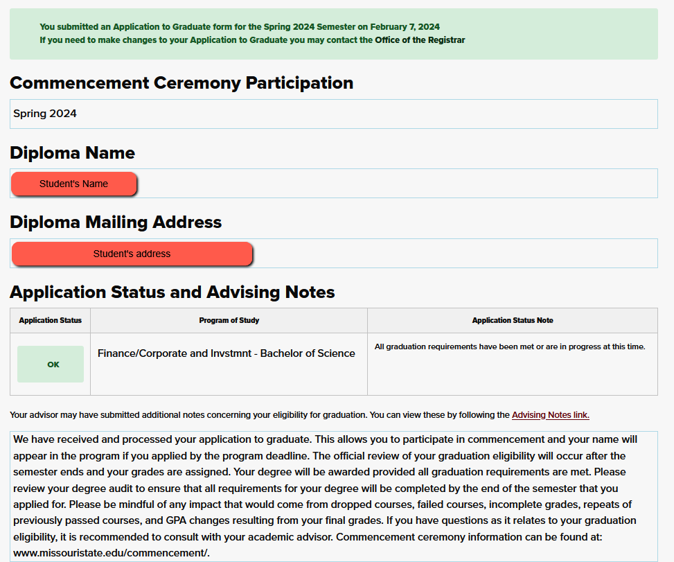This screenshot has width=674, height=562.
Task: Click empty area of mailing address field
Action: [450, 254]
